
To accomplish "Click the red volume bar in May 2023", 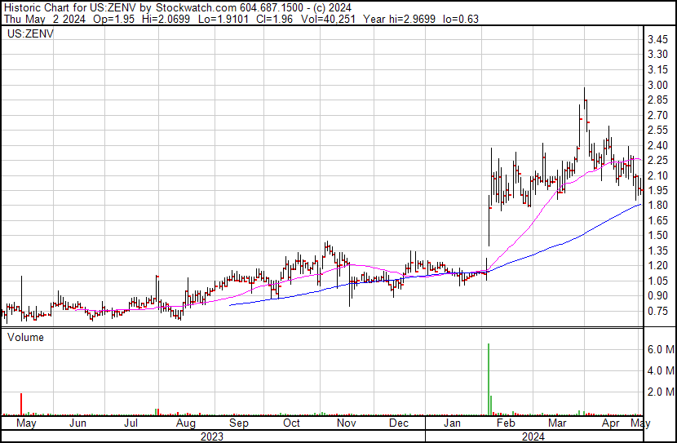I will 21,404.
